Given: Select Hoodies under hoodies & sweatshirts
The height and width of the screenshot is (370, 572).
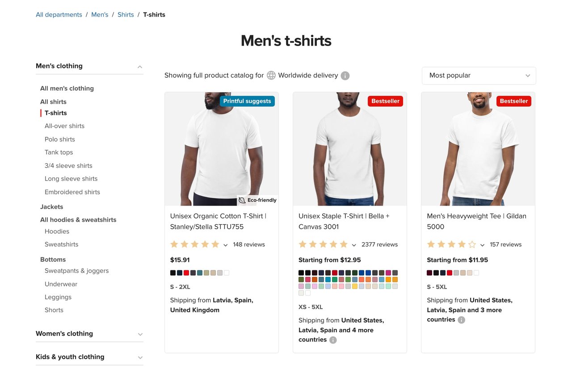Looking at the screenshot, I should click(57, 231).
